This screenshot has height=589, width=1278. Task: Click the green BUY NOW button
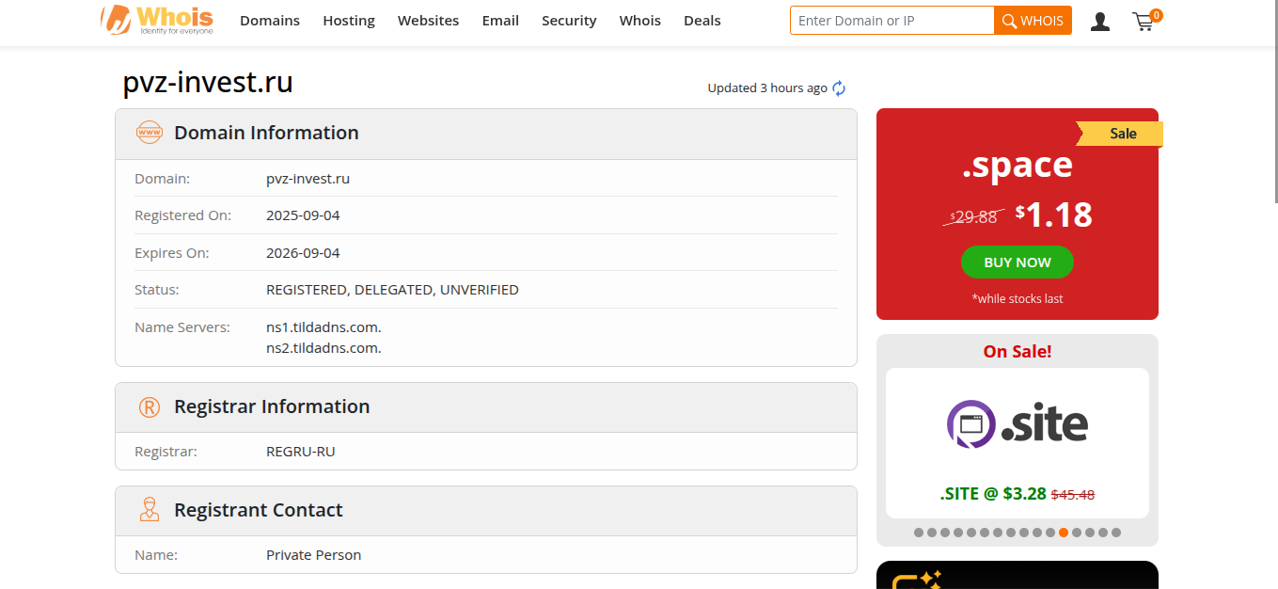pyautogui.click(x=1017, y=263)
